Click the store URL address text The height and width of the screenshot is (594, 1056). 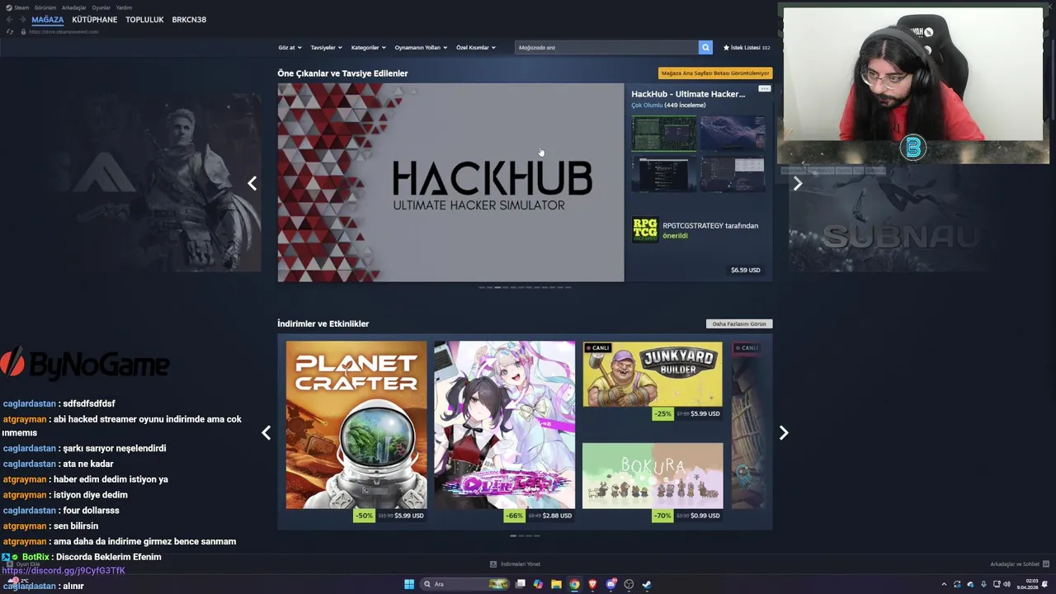(x=64, y=31)
